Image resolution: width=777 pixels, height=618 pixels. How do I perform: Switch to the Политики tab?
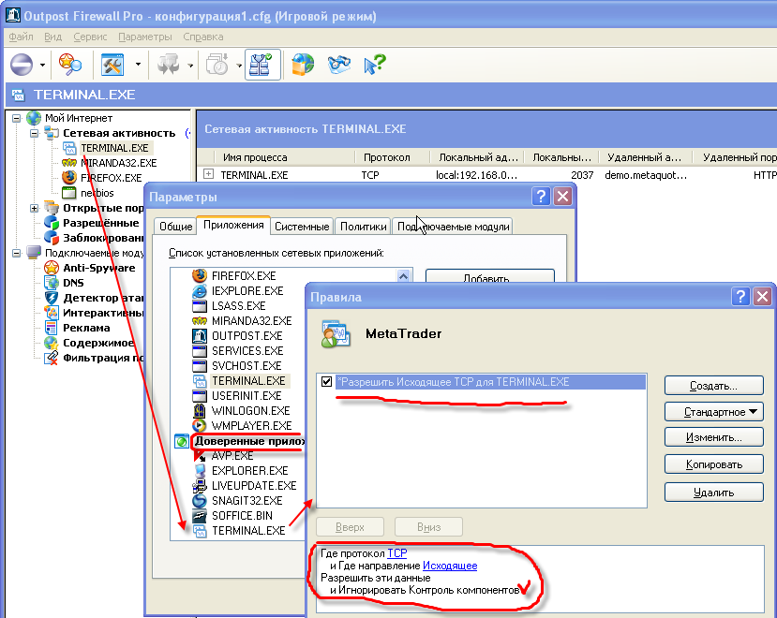[364, 227]
